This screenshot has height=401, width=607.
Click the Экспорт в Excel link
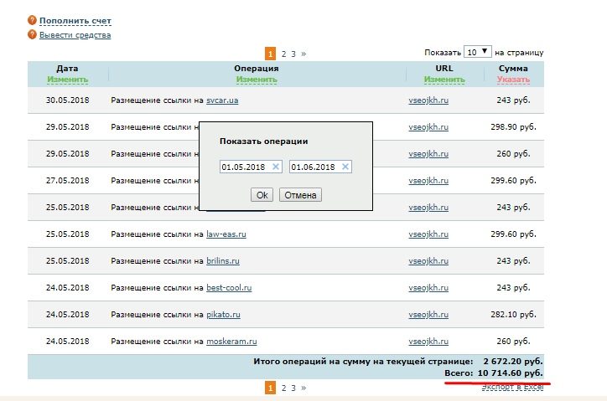point(512,387)
